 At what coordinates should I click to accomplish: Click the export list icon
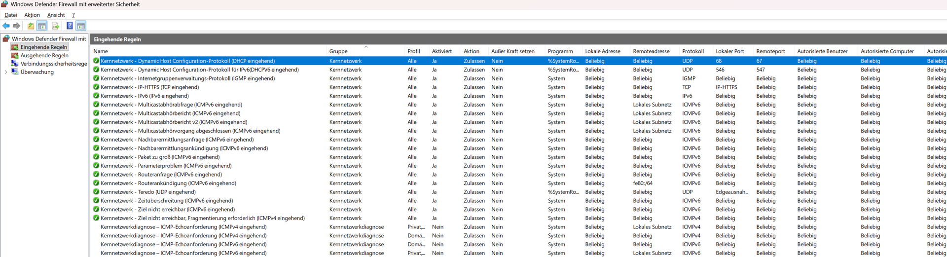pyautogui.click(x=55, y=26)
